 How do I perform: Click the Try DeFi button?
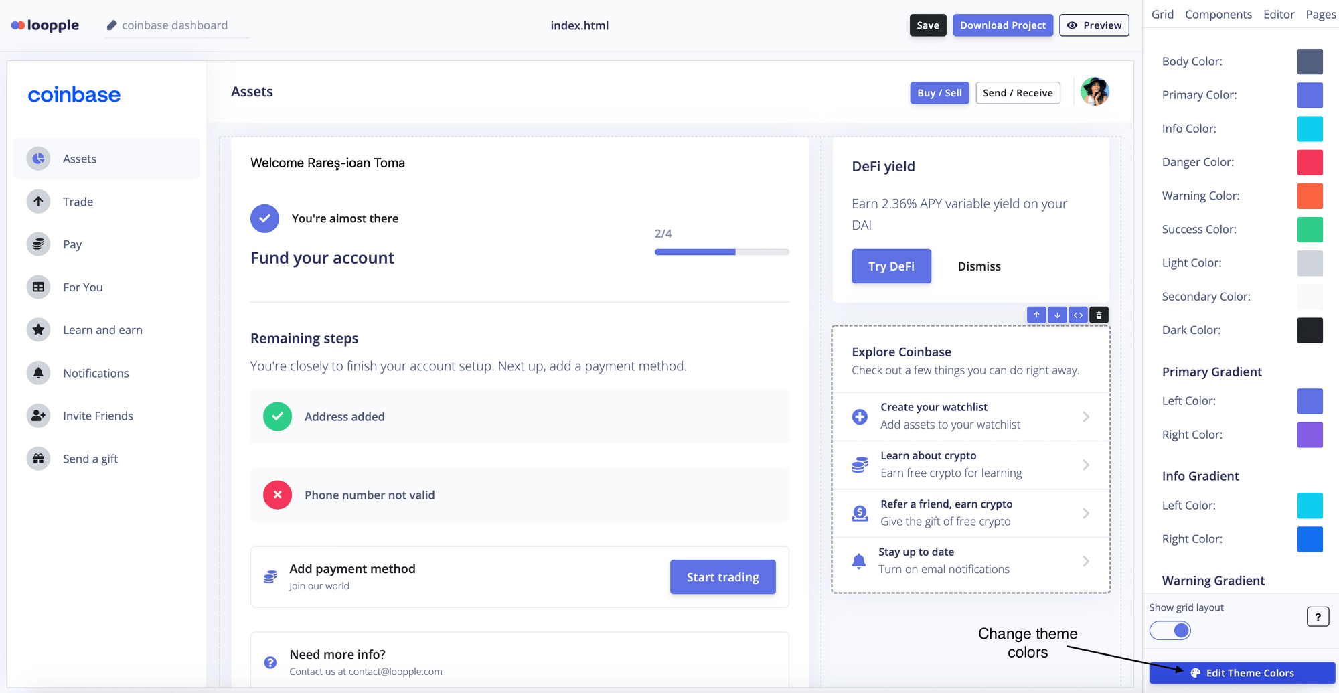coord(891,266)
